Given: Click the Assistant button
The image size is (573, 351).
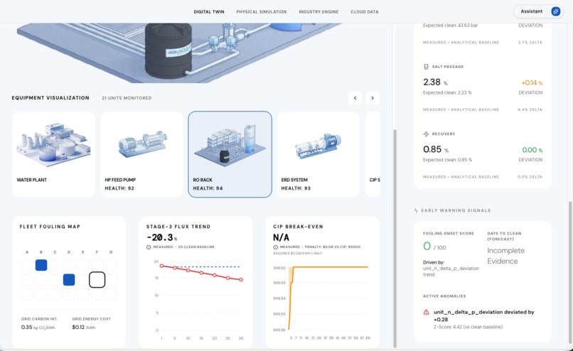Looking at the screenshot, I should click(538, 11).
